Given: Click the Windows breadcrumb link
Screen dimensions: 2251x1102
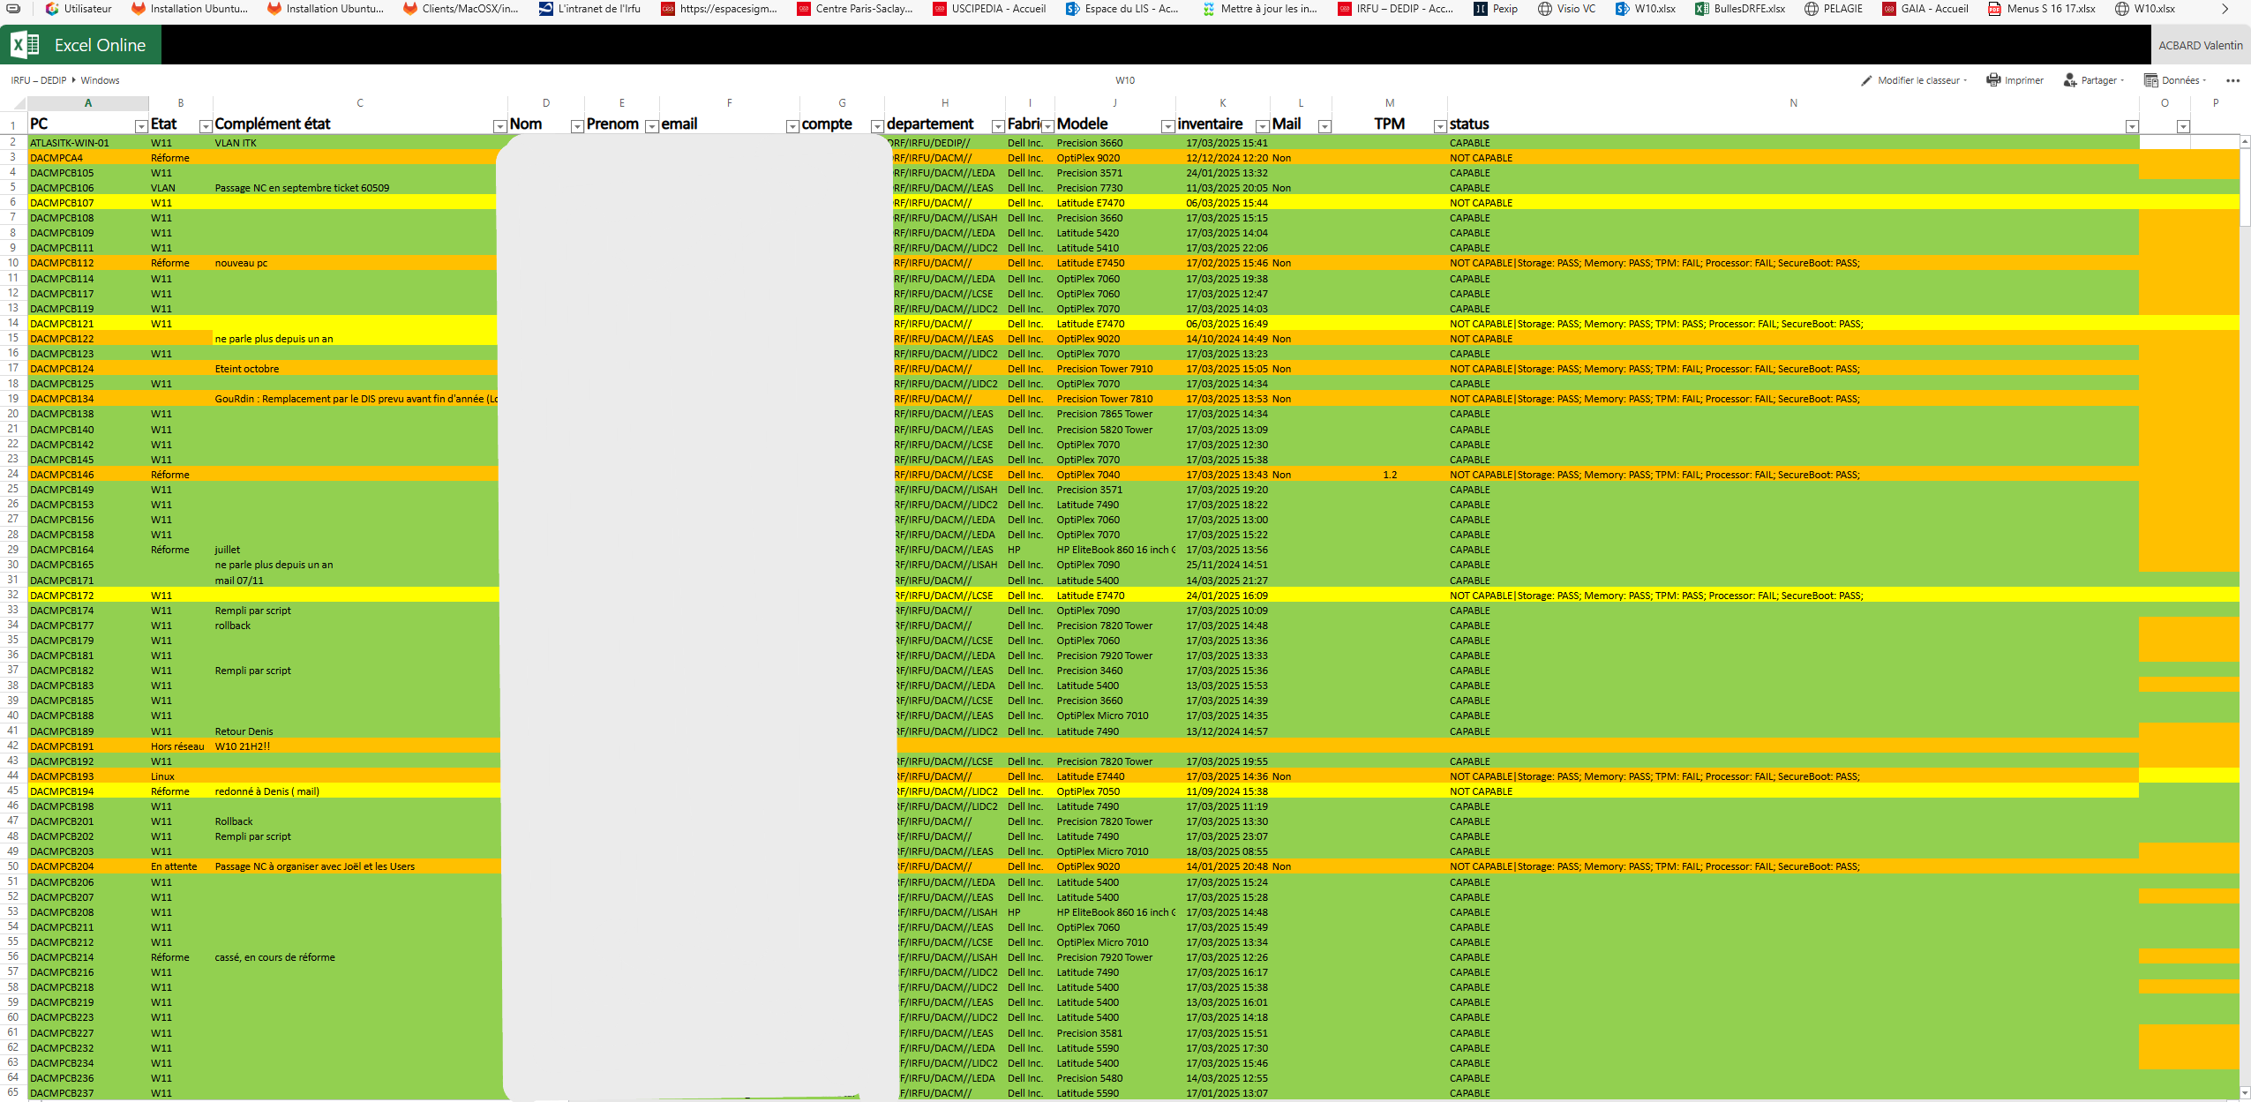Looking at the screenshot, I should [100, 80].
